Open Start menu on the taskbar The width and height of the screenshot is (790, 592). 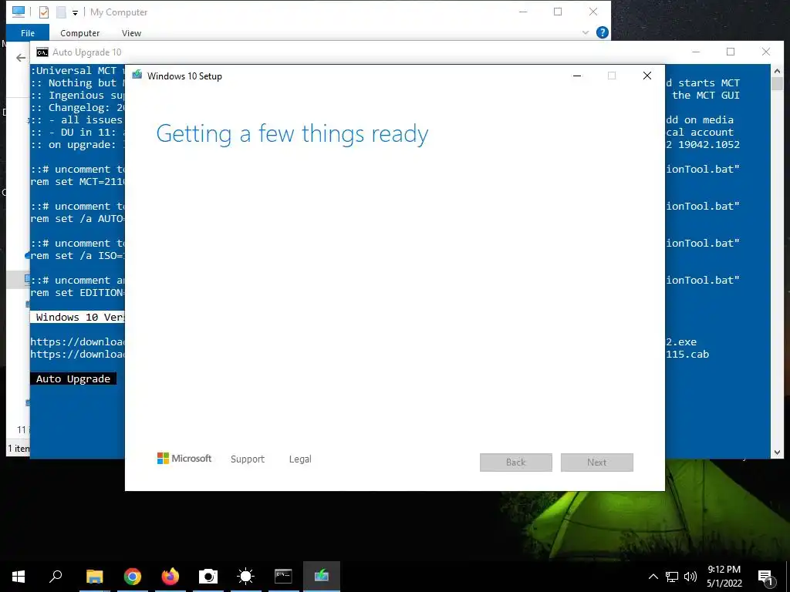pos(19,577)
